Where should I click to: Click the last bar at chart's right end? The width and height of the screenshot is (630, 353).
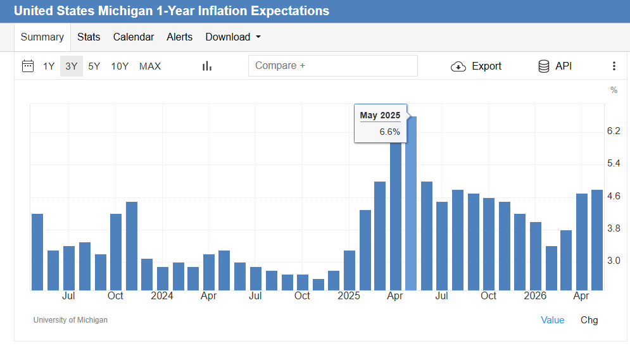point(597,240)
